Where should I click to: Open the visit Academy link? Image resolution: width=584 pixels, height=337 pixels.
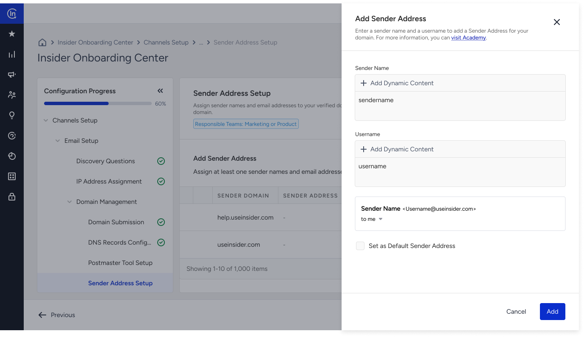point(468,38)
